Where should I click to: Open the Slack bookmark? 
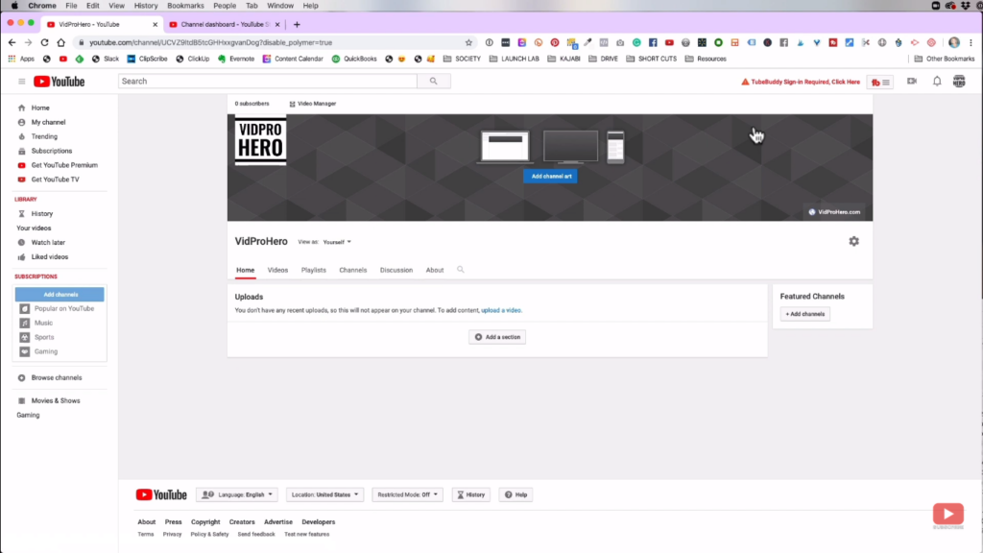click(x=106, y=59)
